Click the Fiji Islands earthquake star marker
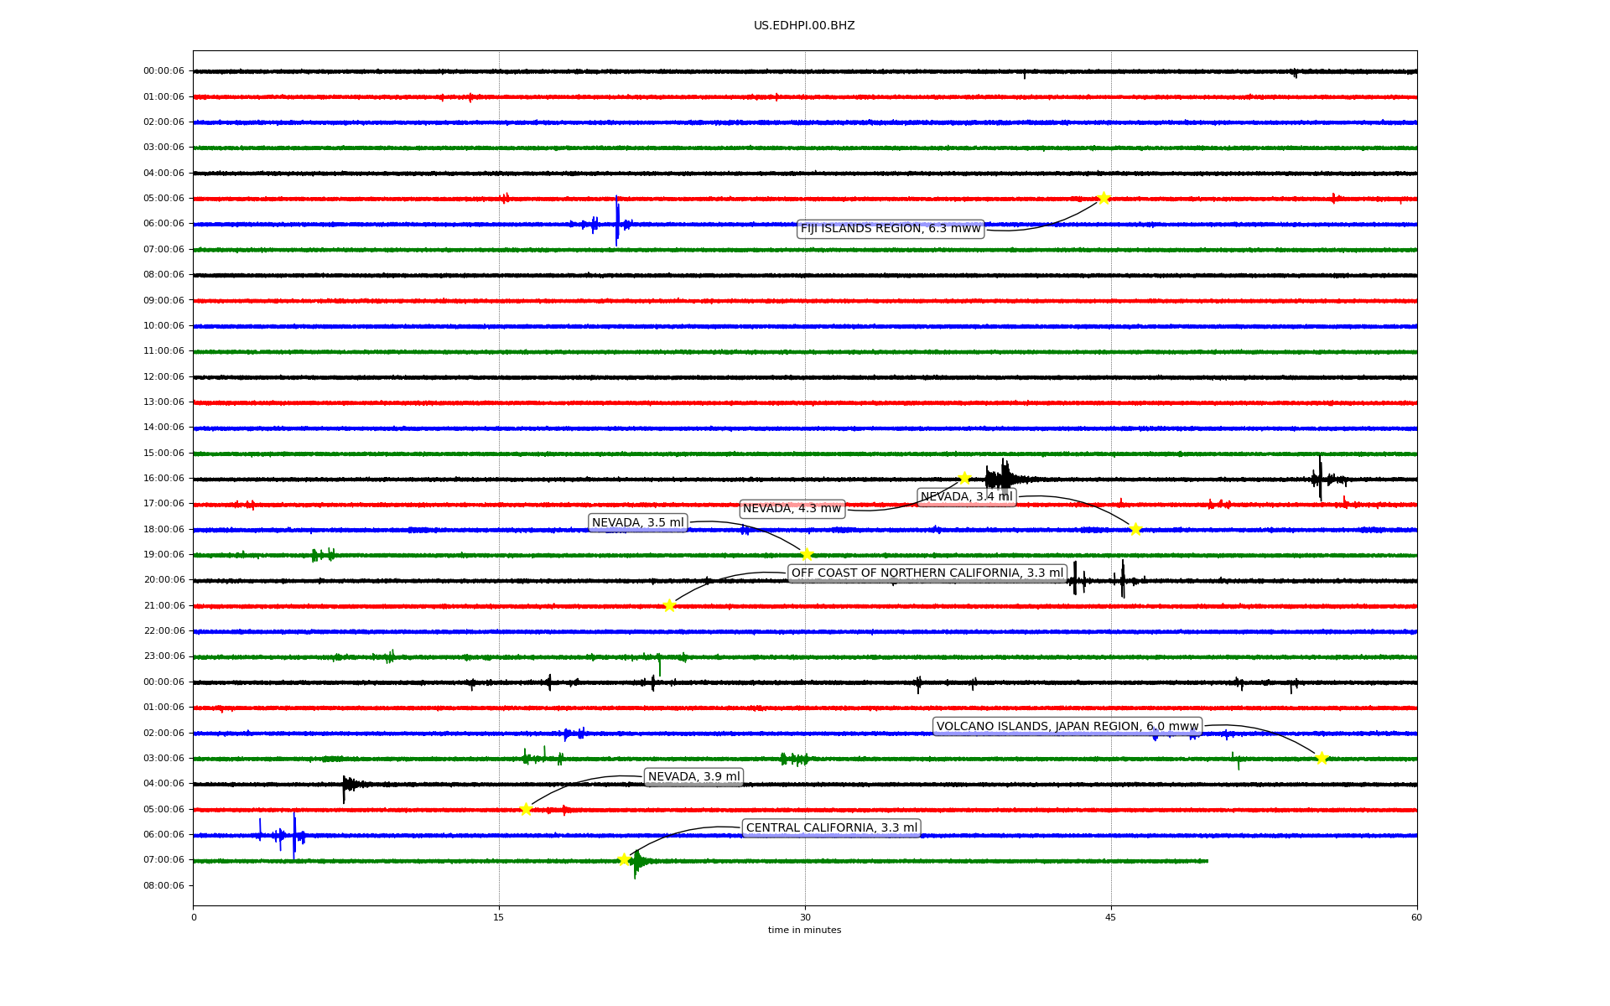 click(x=1104, y=198)
